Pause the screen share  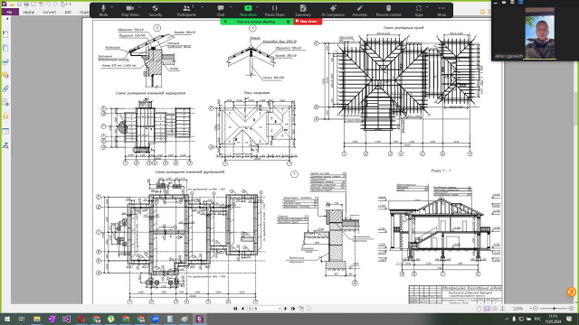[274, 10]
